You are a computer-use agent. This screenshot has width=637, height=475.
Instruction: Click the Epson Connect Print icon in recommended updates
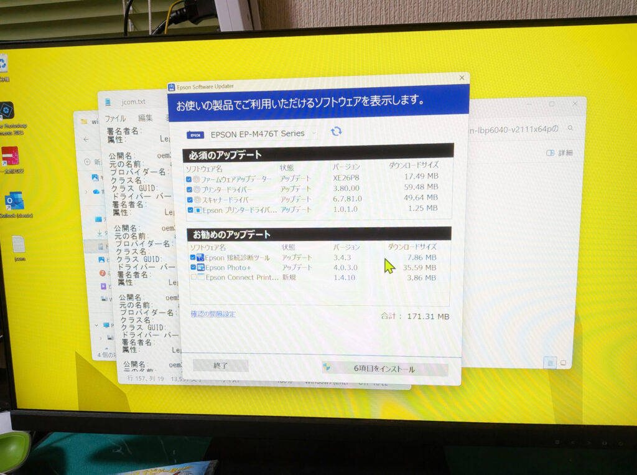200,277
